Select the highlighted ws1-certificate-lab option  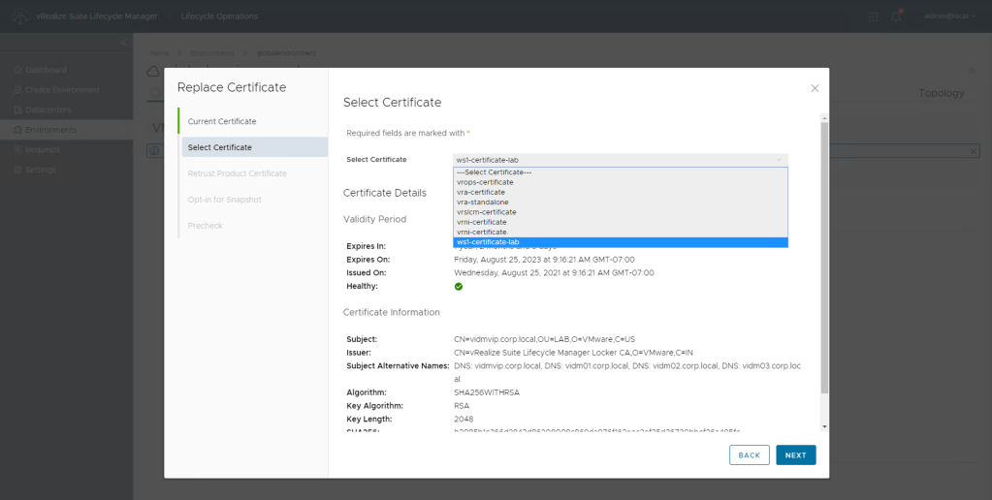pos(488,242)
